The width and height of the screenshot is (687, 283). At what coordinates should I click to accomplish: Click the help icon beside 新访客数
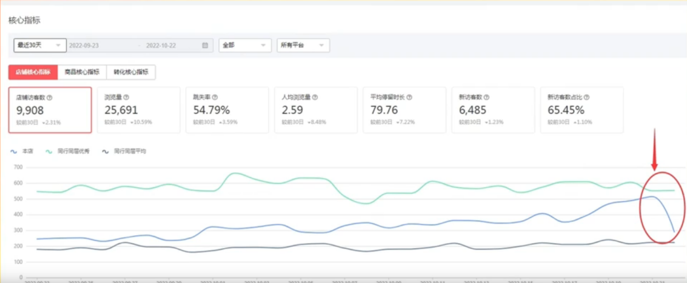(487, 98)
